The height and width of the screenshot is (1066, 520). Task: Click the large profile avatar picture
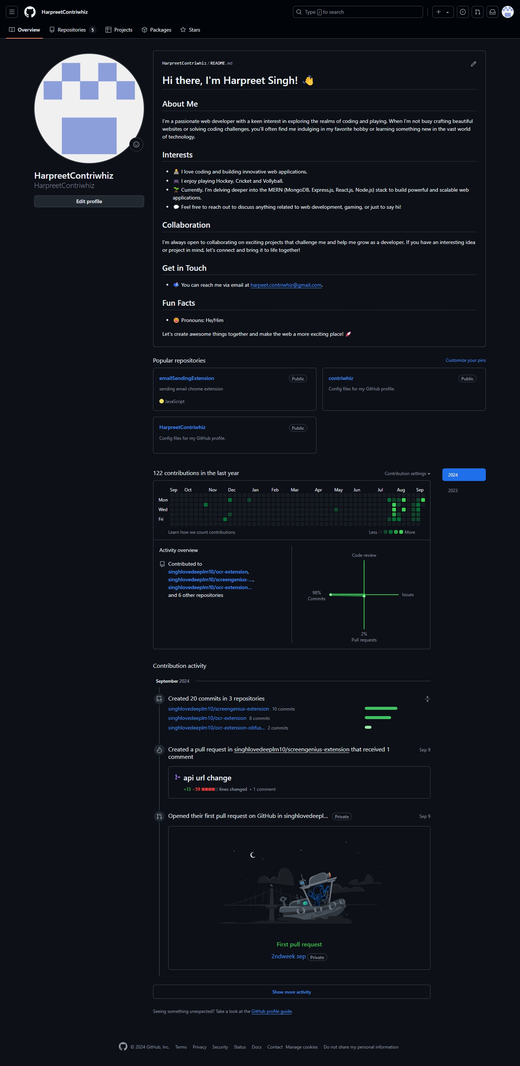pyautogui.click(x=89, y=108)
